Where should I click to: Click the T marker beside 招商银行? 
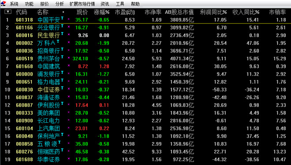[62, 49]
